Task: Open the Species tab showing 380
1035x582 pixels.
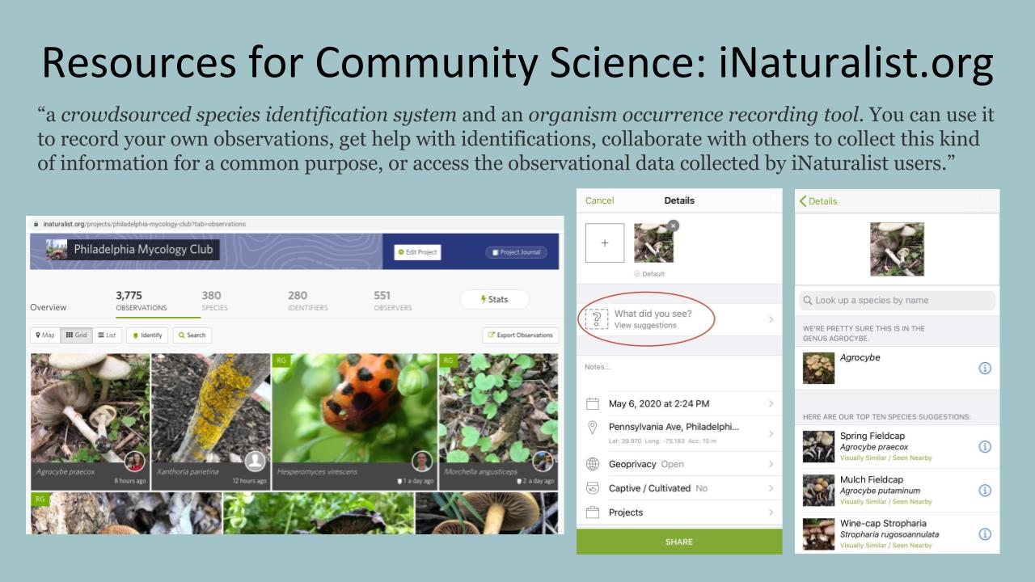Action: [214, 301]
